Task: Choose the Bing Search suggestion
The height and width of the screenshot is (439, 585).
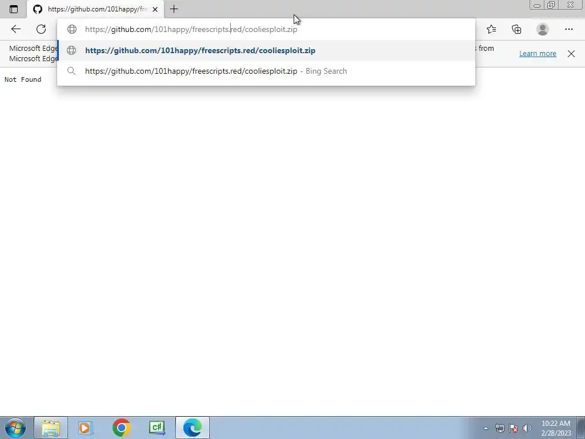Action: (x=266, y=71)
